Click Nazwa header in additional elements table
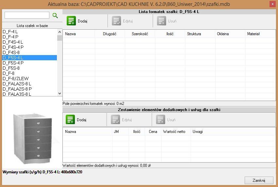 (x=88, y=132)
